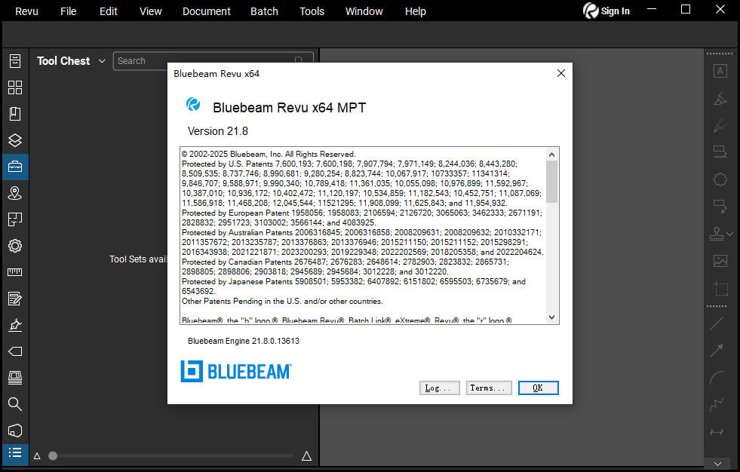Select the Snapshot dashed-rectangle tool
740x472 pixels.
click(x=720, y=288)
